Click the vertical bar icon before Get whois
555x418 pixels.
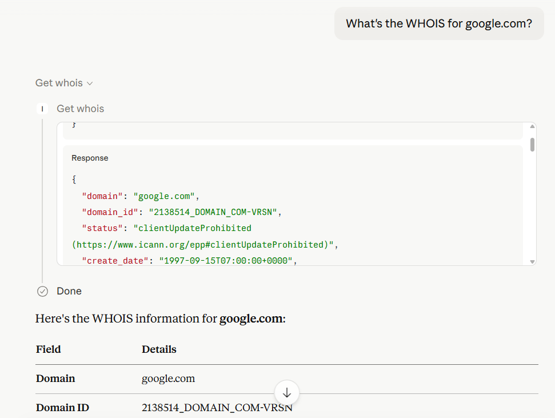pyautogui.click(x=42, y=108)
